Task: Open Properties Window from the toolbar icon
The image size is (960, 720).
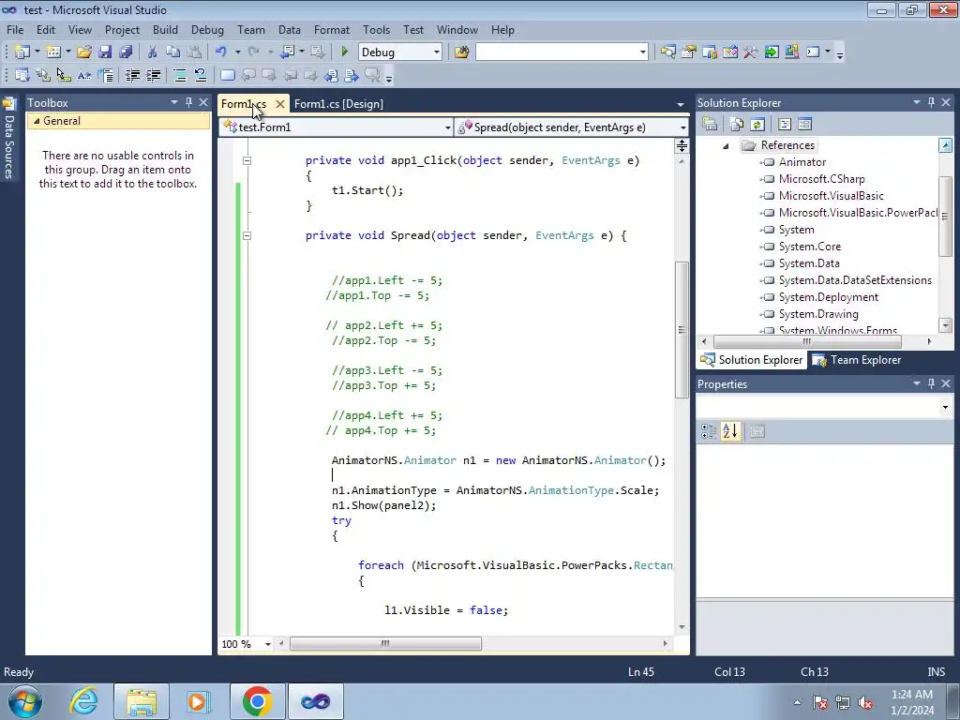Action: 689,52
